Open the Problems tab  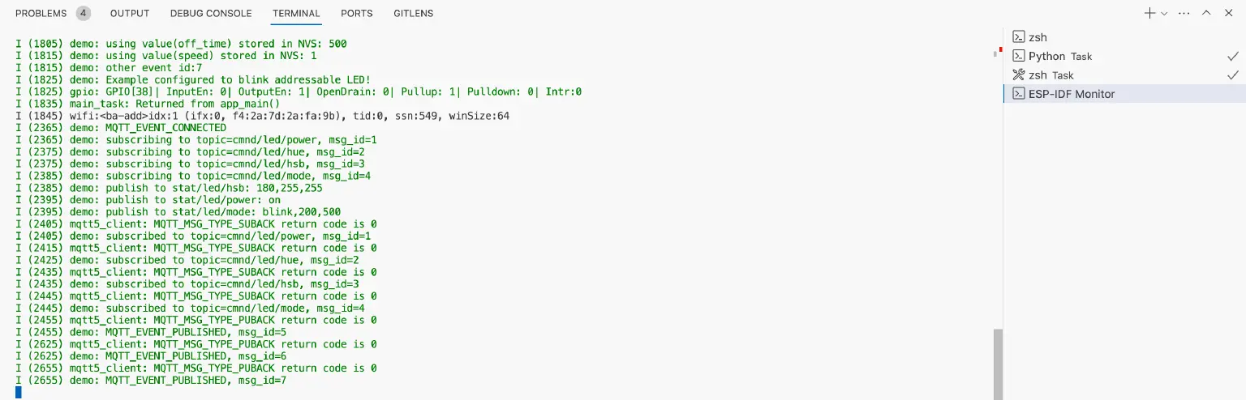(x=41, y=13)
